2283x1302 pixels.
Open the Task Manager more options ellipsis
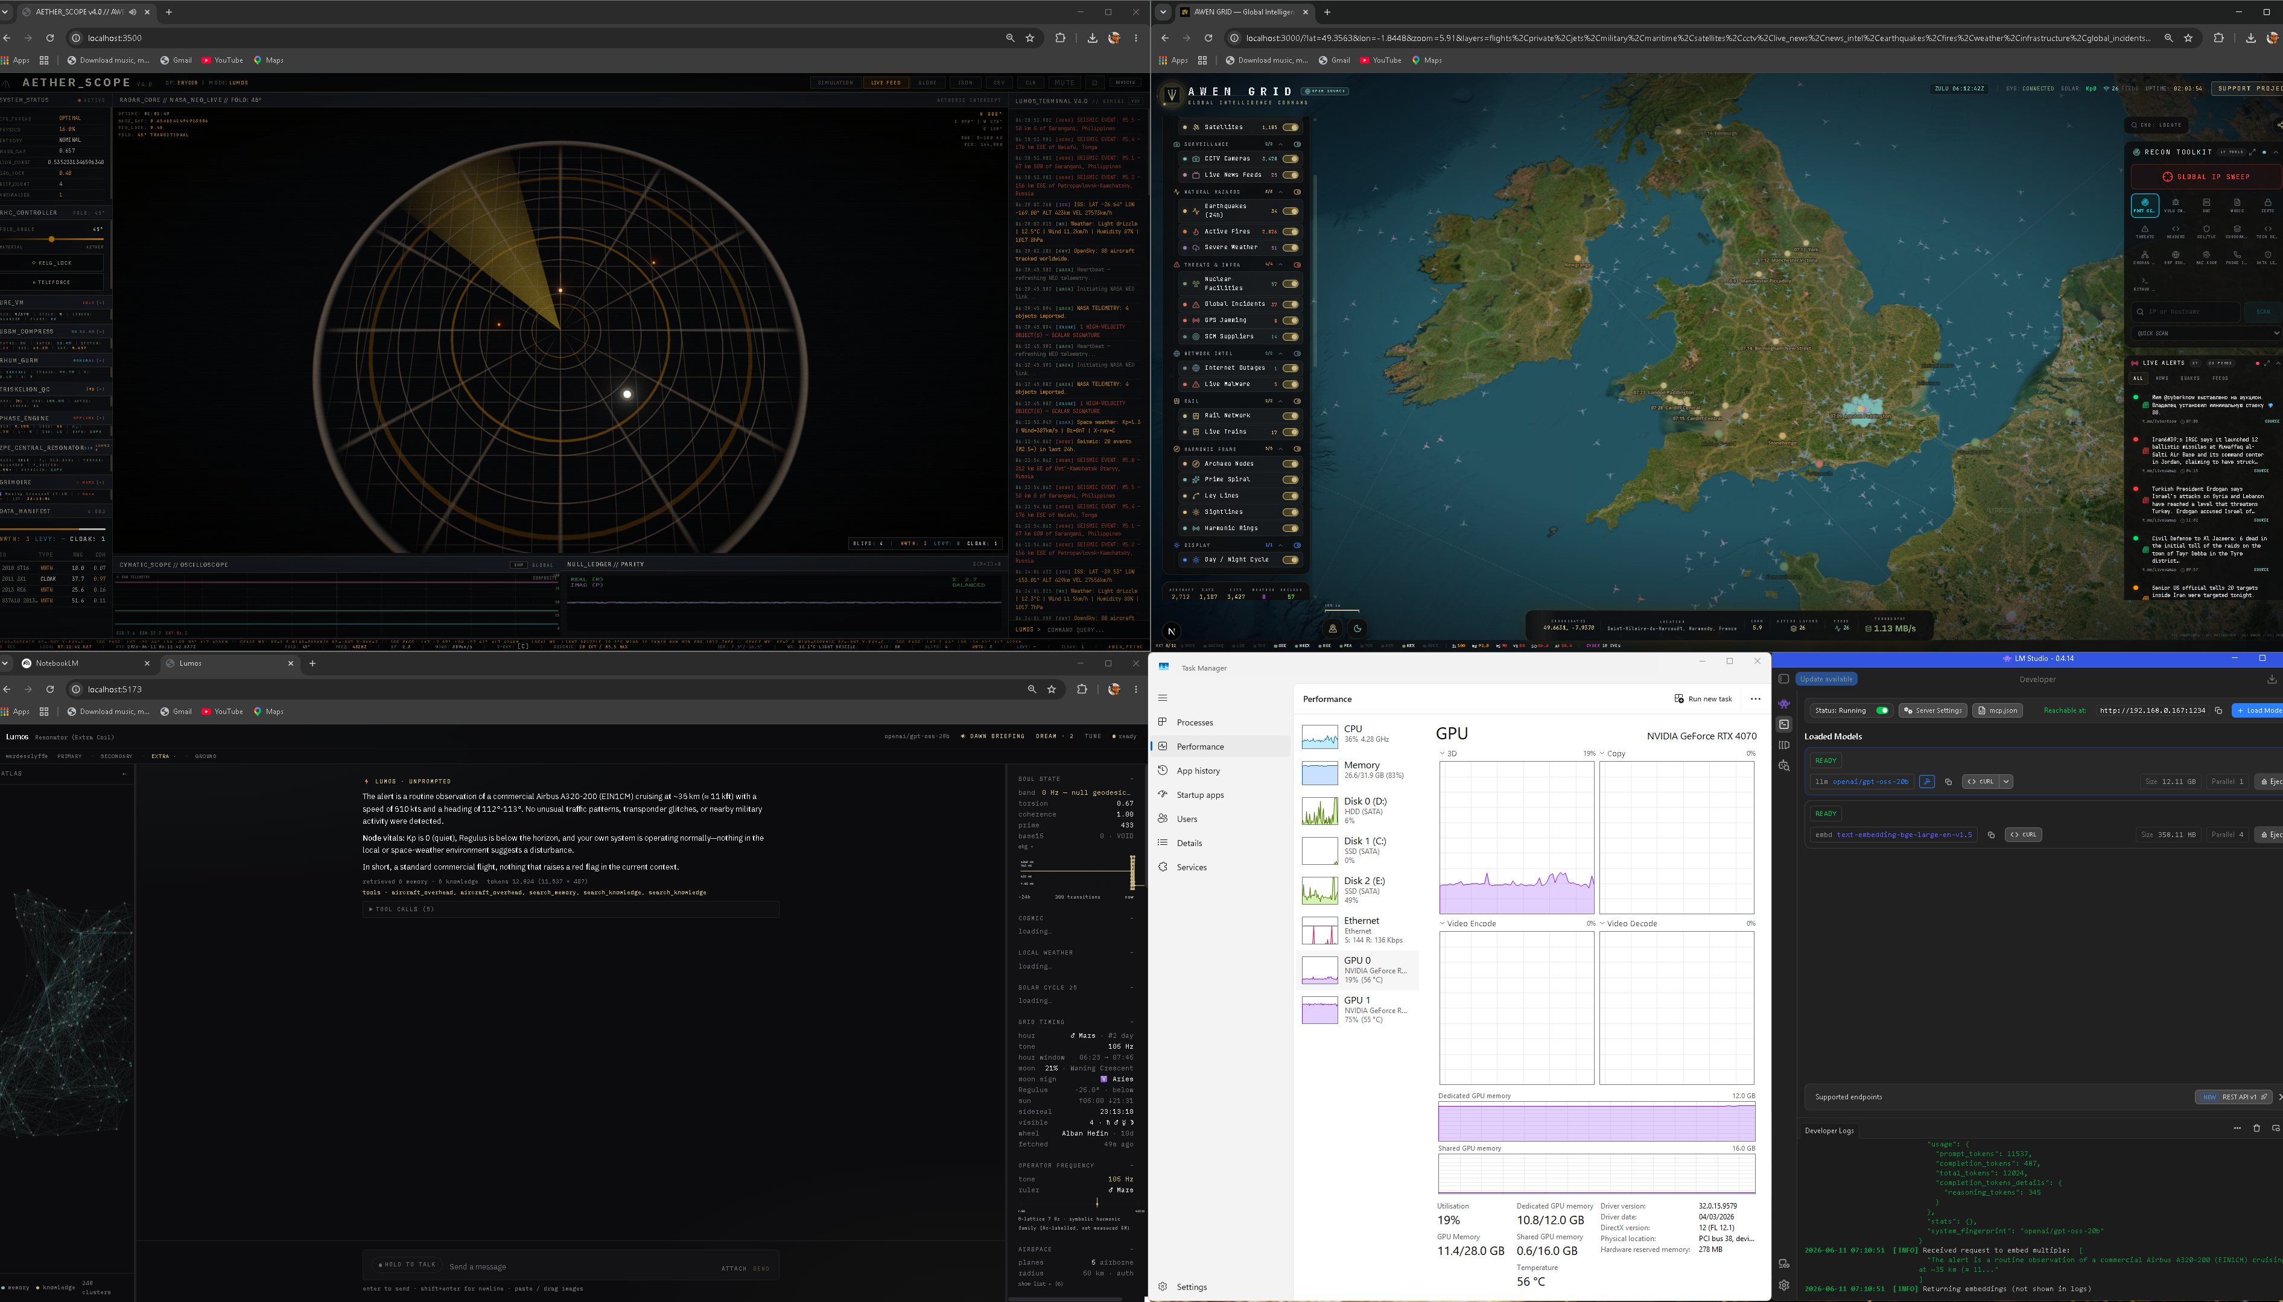click(x=1755, y=698)
